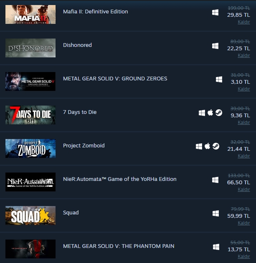Click Kaldır for Squad
Image resolution: width=256 pixels, height=263 pixels.
[244, 223]
